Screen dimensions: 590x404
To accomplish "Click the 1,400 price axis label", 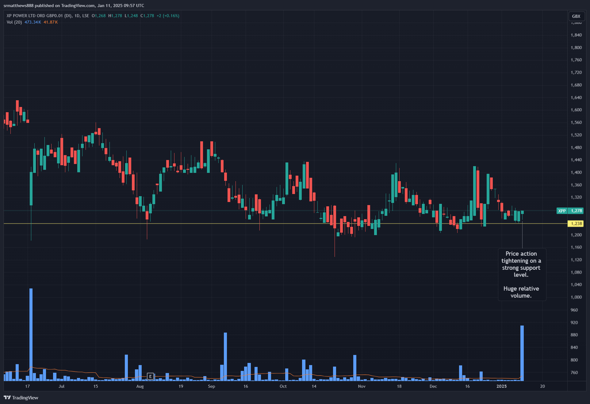I will click(x=576, y=172).
